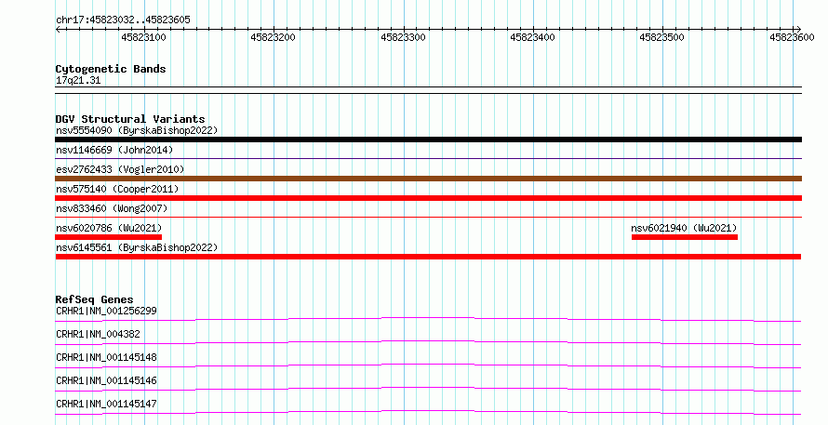Select the thin red nsv833460 line
Viewport: 828px width, 425px height.
point(428,217)
